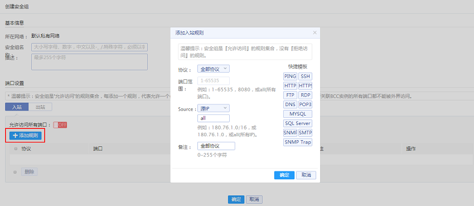
Task: Apply the HTTPS quick template
Action: (306, 85)
